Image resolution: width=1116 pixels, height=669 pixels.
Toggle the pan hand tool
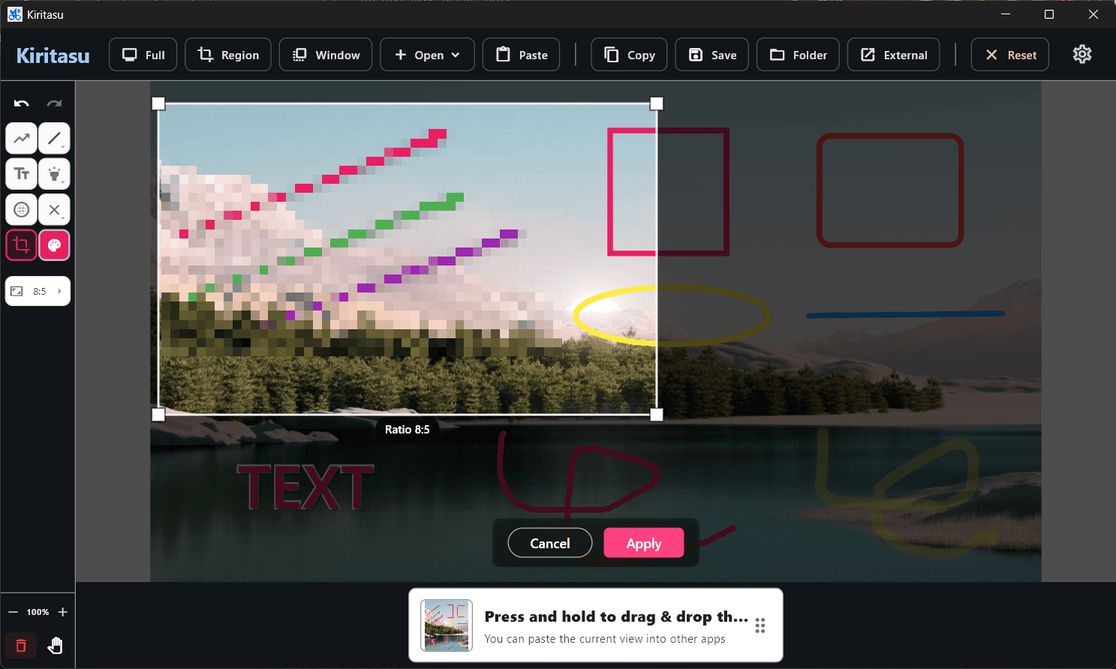coord(55,646)
